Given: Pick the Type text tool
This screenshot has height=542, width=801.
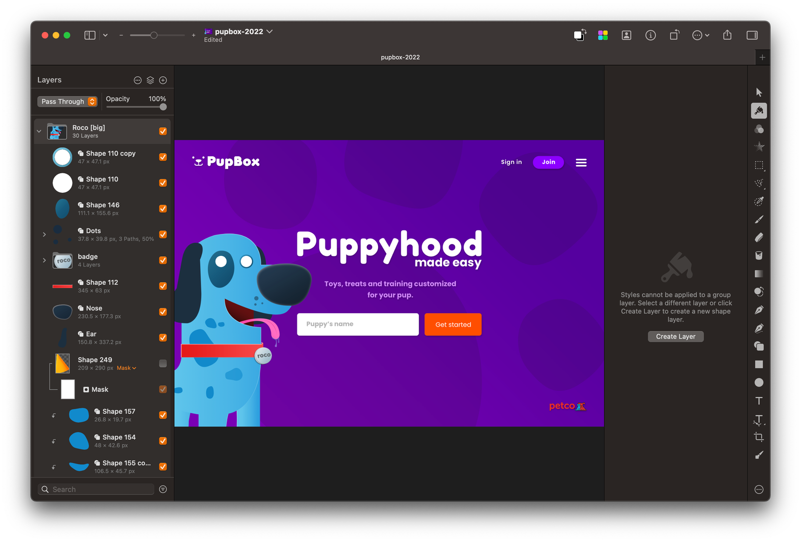Looking at the screenshot, I should (x=759, y=401).
